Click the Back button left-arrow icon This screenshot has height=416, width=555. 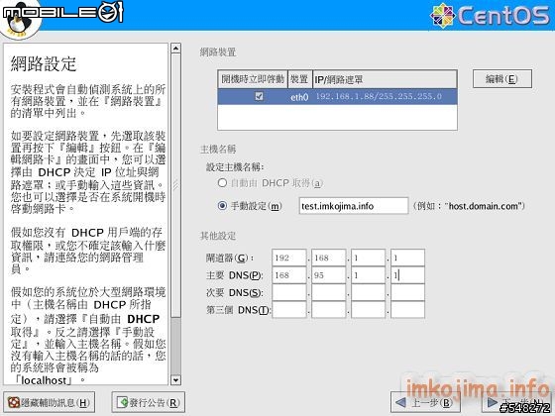pyautogui.click(x=400, y=402)
